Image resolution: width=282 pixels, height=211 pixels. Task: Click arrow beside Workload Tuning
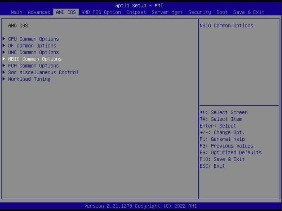click(4, 79)
